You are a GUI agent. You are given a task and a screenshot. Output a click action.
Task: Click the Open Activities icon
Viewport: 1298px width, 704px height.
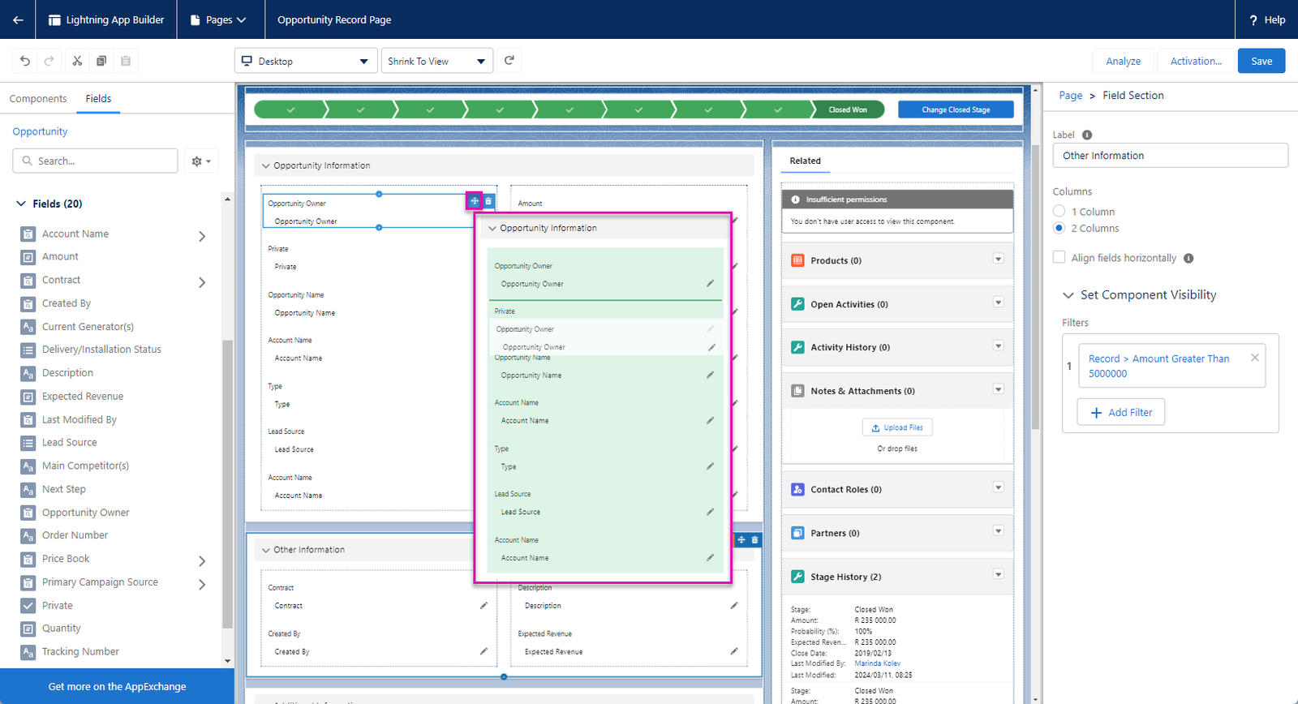click(x=797, y=304)
